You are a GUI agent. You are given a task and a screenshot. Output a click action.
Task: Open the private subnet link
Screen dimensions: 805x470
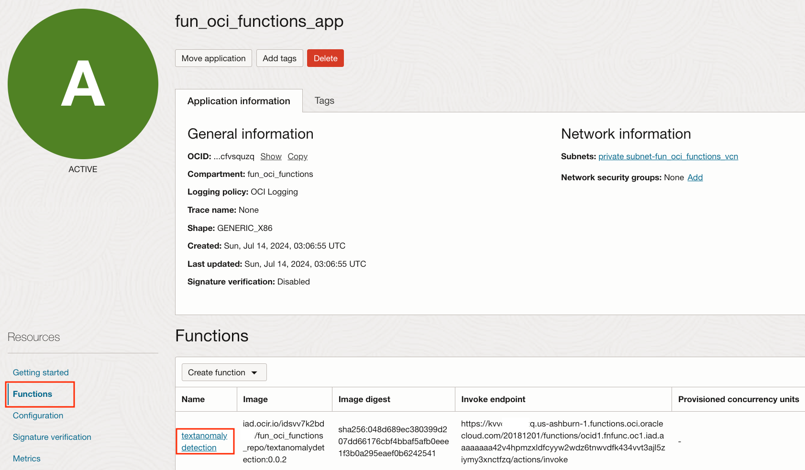coord(668,156)
